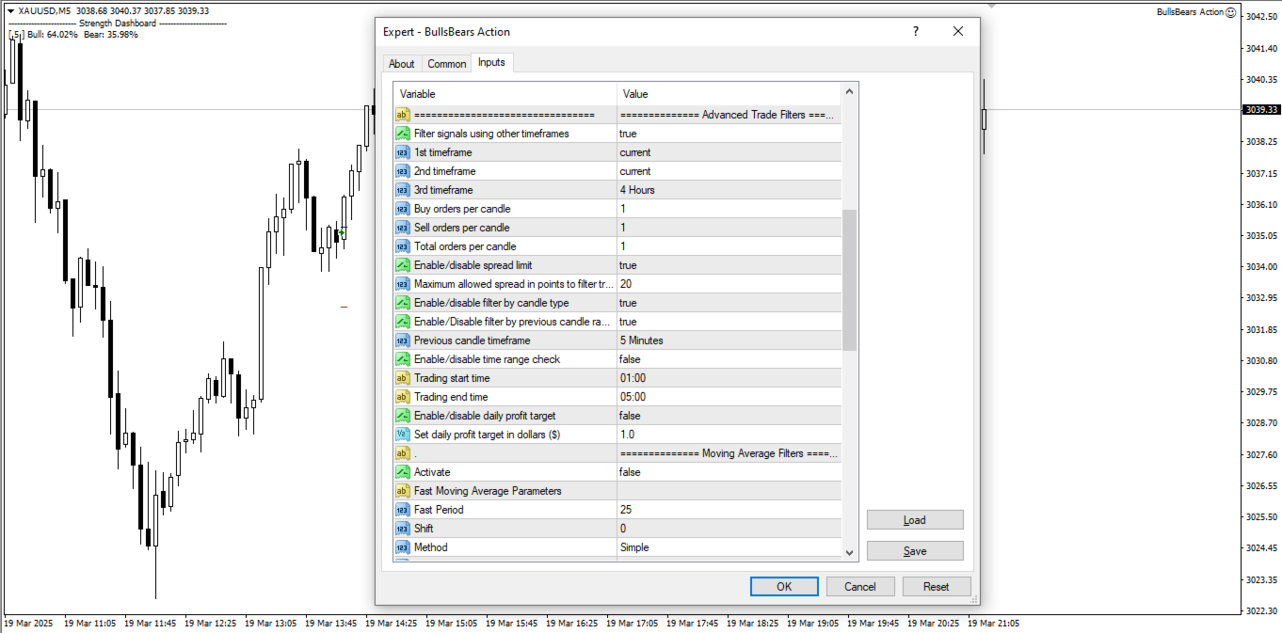Click the icon of 'Enable/Disable filter by previous candle'
The width and height of the screenshot is (1282, 633).
click(402, 322)
